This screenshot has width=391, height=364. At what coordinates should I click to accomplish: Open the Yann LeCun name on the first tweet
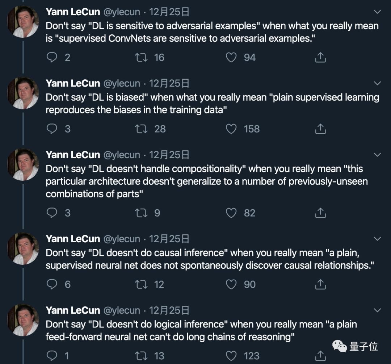pos(72,12)
